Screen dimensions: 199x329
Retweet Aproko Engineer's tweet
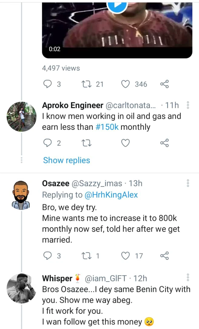pos(86,143)
